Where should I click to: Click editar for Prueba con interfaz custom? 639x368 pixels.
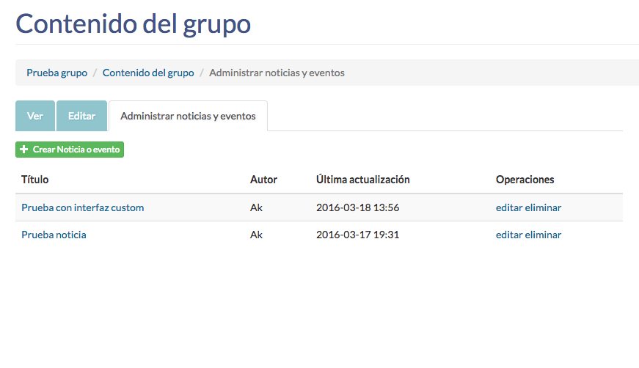coord(509,207)
